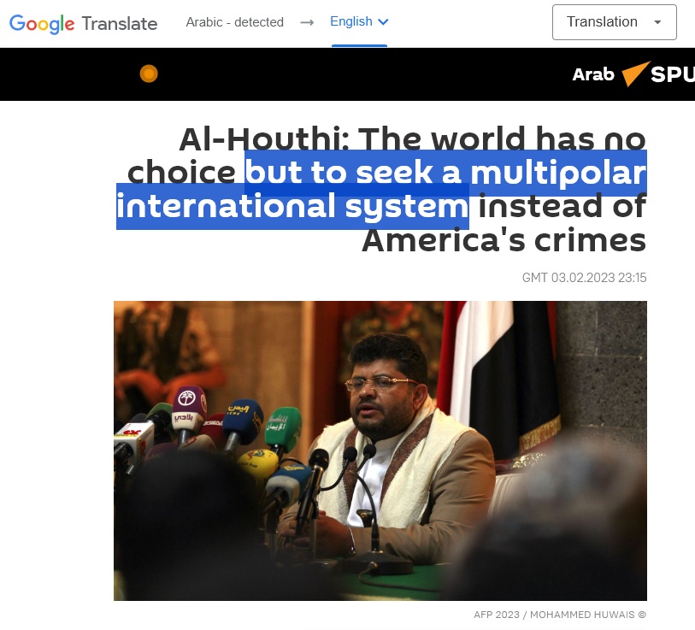Click the 'Translate' word in the logo
695x630 pixels.
coord(120,24)
